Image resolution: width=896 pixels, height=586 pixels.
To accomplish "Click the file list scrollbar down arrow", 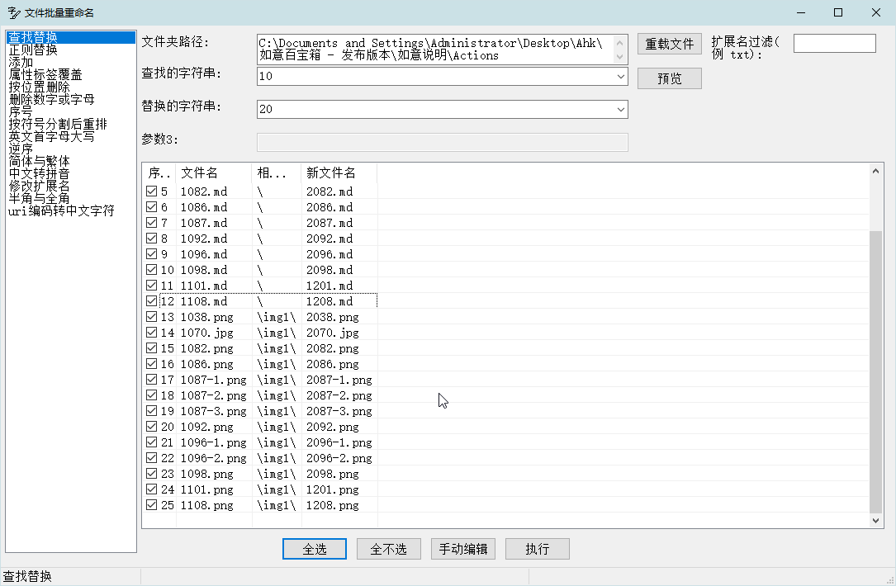I will tap(875, 520).
